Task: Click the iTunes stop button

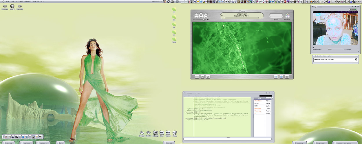Action: (201, 15)
